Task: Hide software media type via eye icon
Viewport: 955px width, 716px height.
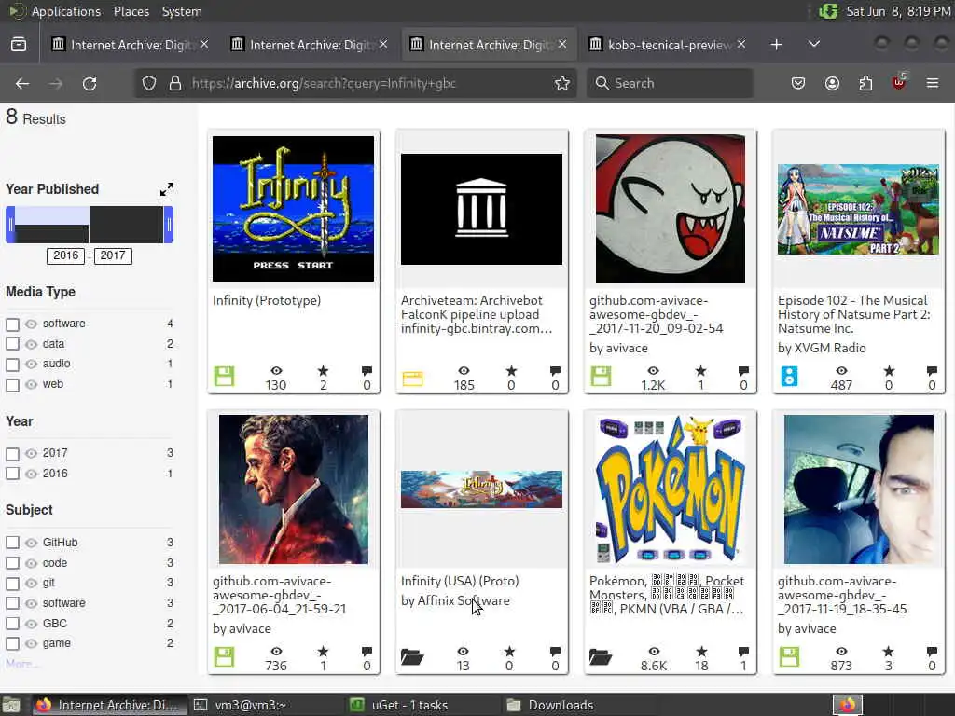Action: tap(31, 324)
